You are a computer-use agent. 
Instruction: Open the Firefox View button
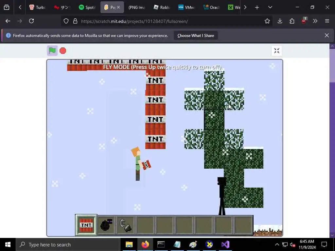click(7, 7)
